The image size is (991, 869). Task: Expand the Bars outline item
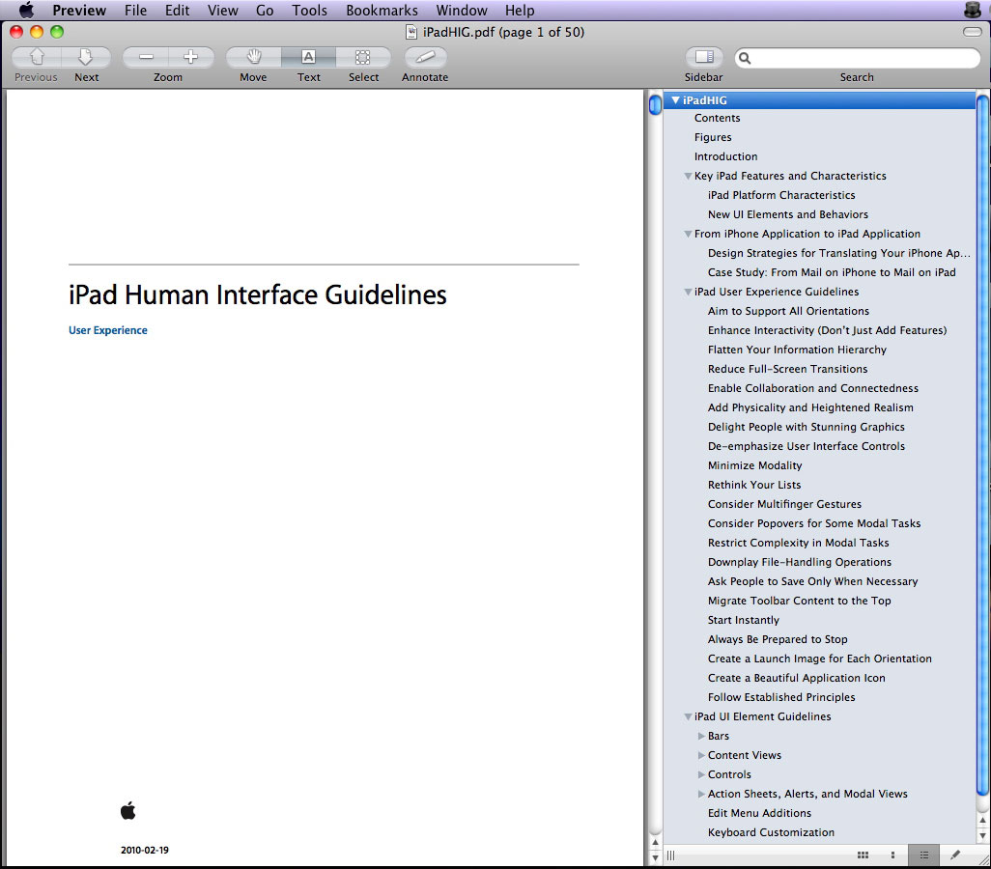point(701,737)
